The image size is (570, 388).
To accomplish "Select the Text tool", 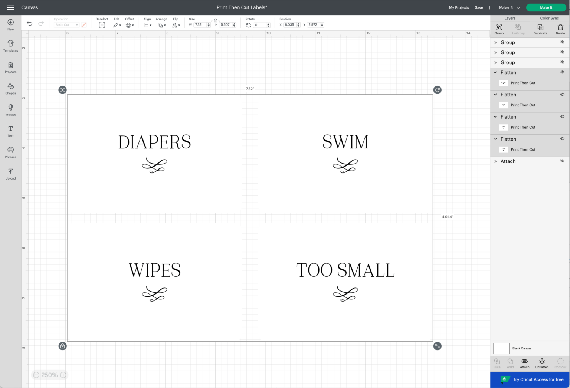I will click(x=10, y=132).
